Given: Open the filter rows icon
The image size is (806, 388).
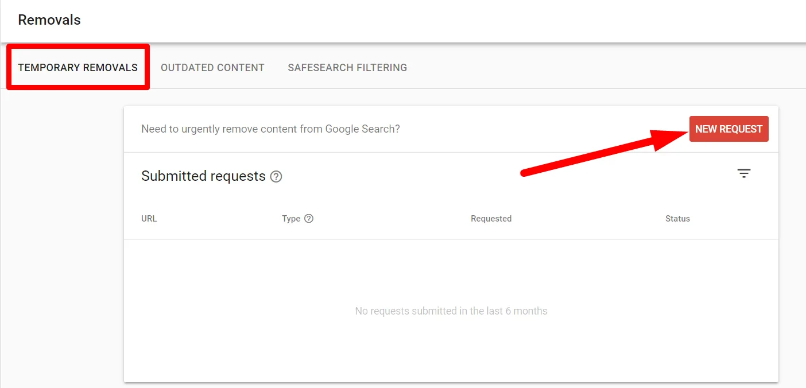Looking at the screenshot, I should [744, 173].
